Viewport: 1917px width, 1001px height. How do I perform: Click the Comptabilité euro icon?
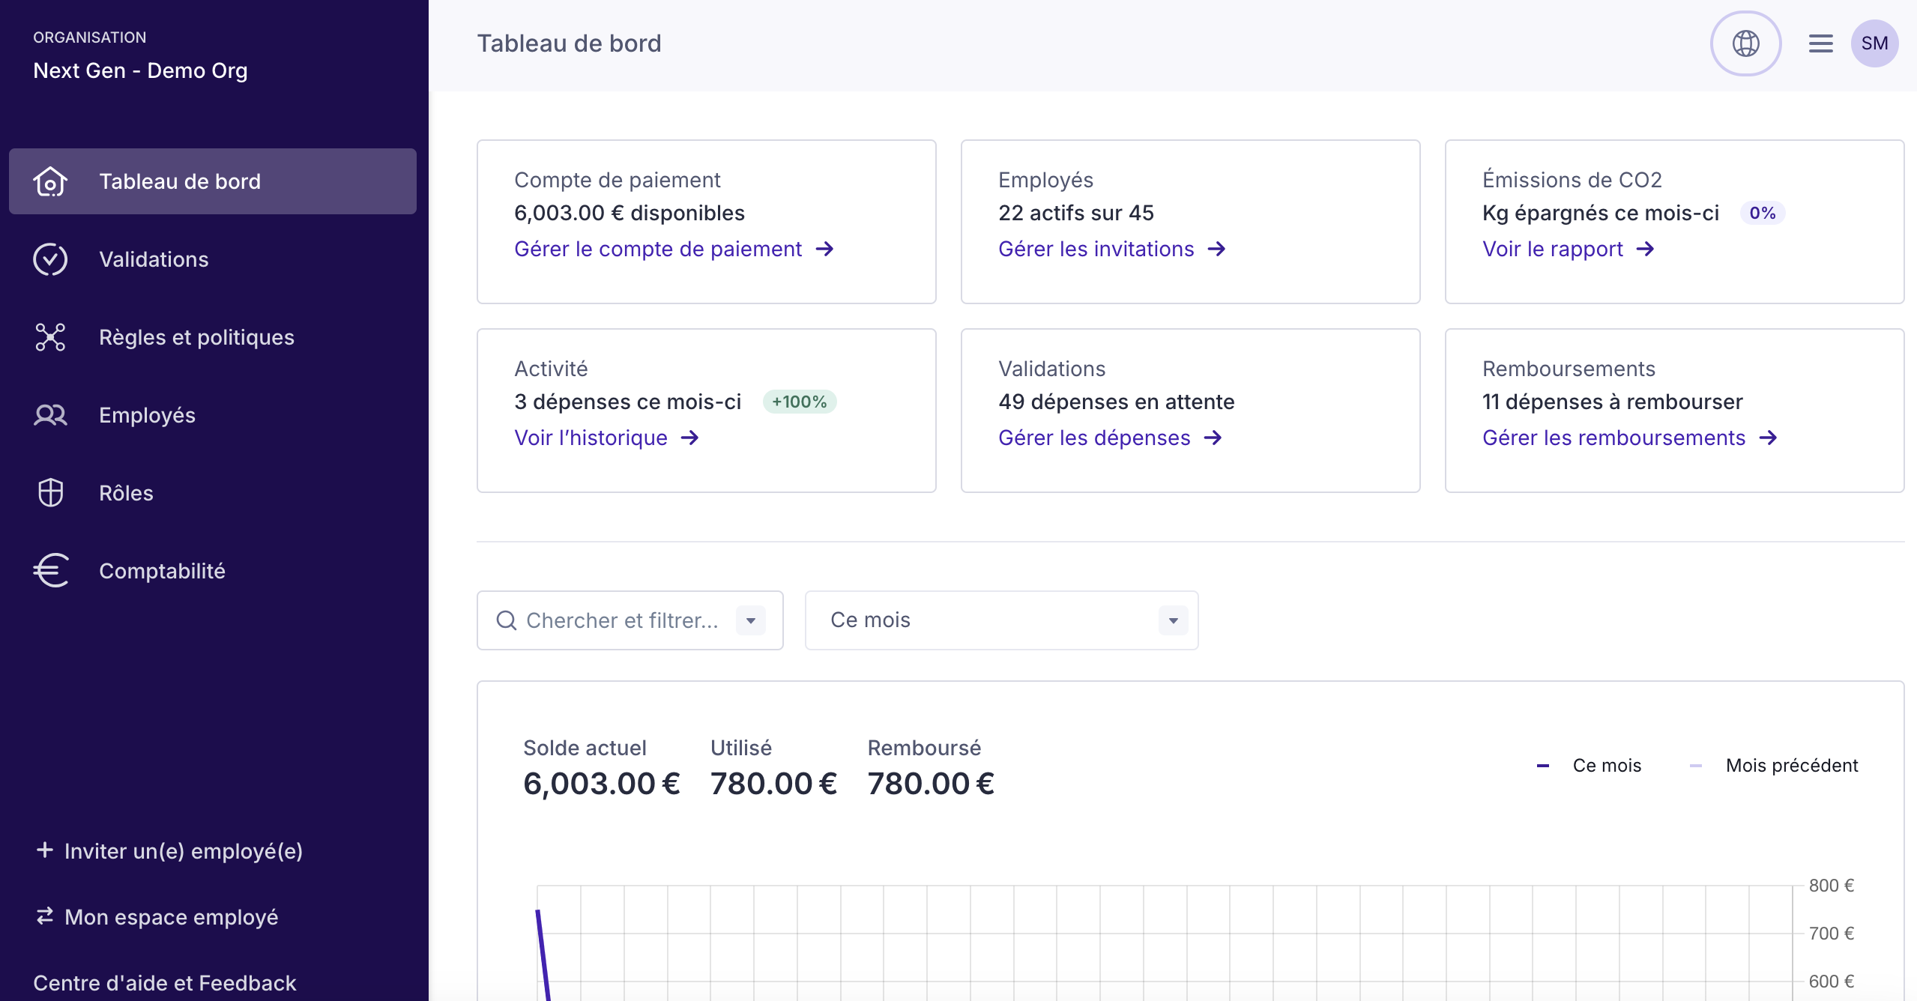coord(50,571)
